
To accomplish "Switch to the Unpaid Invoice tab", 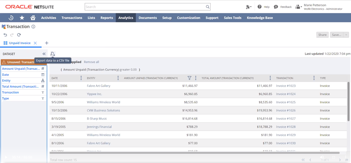I will click(19, 43).
